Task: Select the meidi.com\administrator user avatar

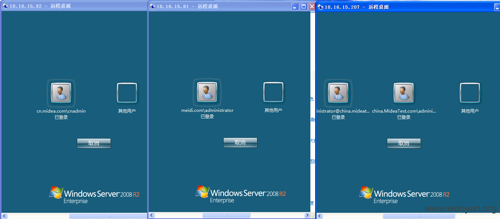Action: tap(207, 91)
